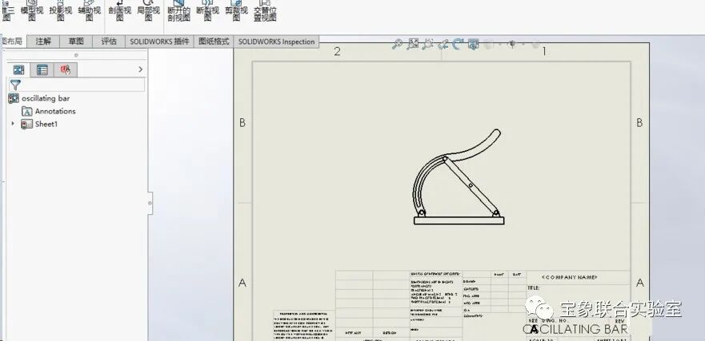705x341 pixels.
Task: Select the Section View (剖面视图) tool
Action: (x=119, y=10)
